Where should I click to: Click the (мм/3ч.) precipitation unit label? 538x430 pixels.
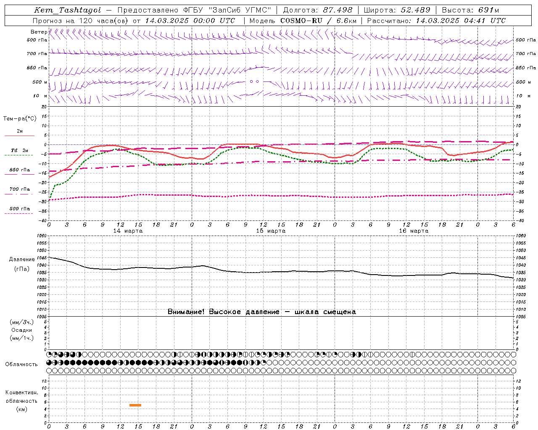(22, 322)
